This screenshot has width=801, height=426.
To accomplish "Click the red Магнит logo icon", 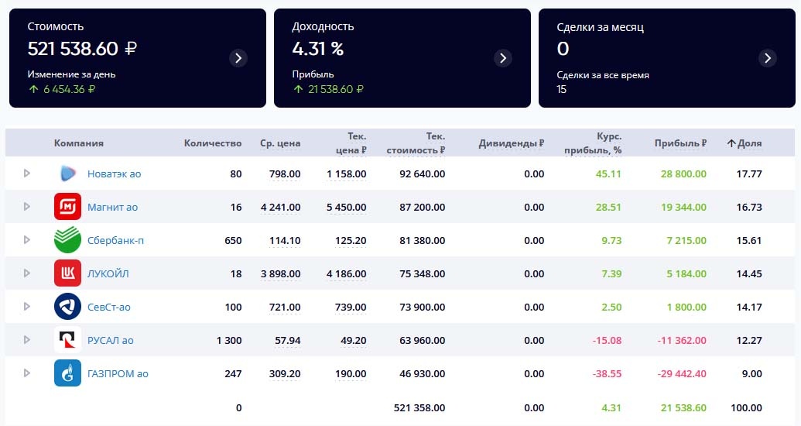I will [67, 207].
